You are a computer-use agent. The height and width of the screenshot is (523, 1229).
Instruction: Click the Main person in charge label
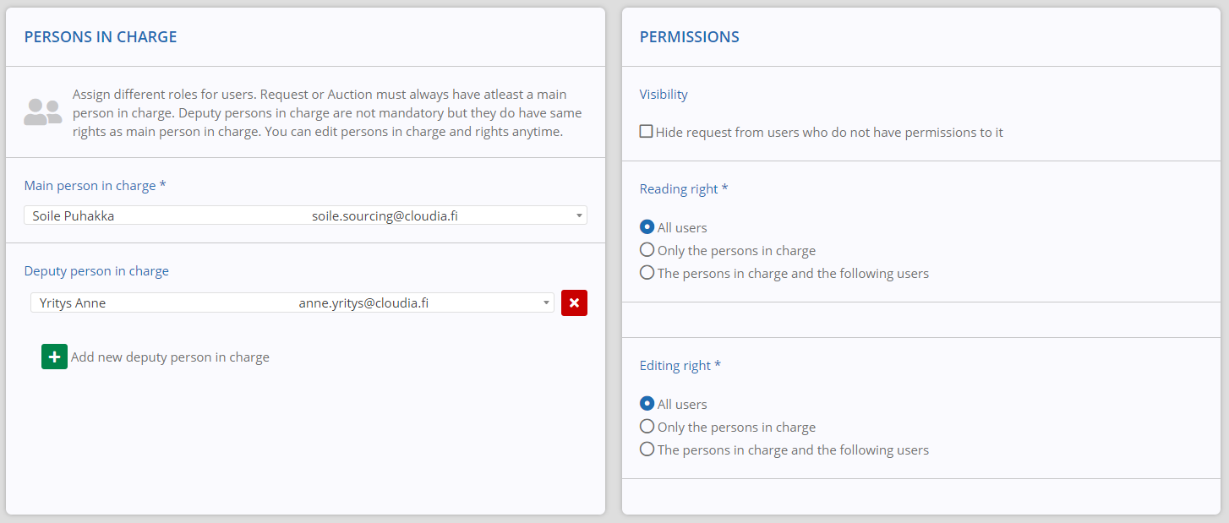coord(94,185)
